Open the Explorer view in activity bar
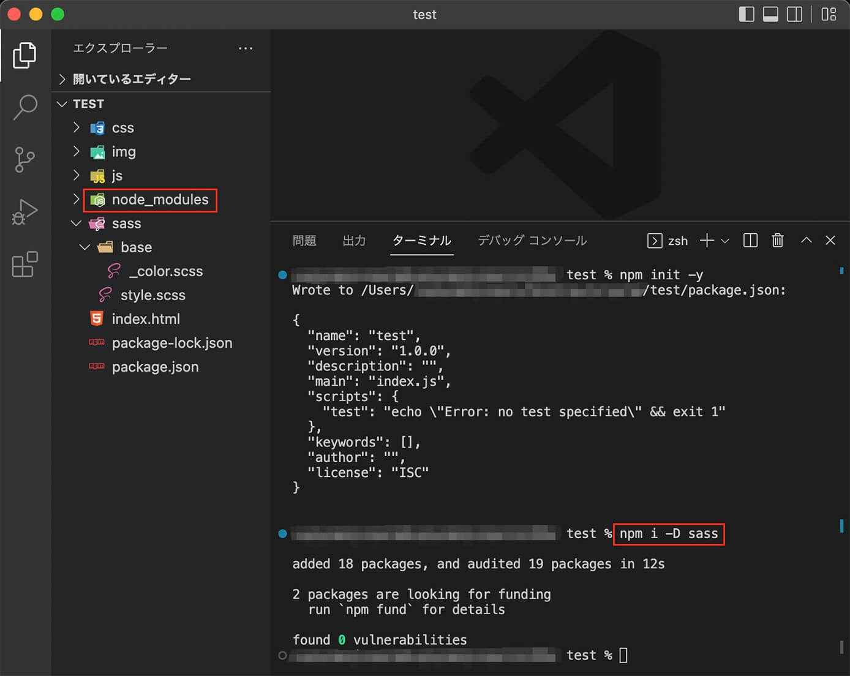This screenshot has height=676, width=850. tap(24, 55)
